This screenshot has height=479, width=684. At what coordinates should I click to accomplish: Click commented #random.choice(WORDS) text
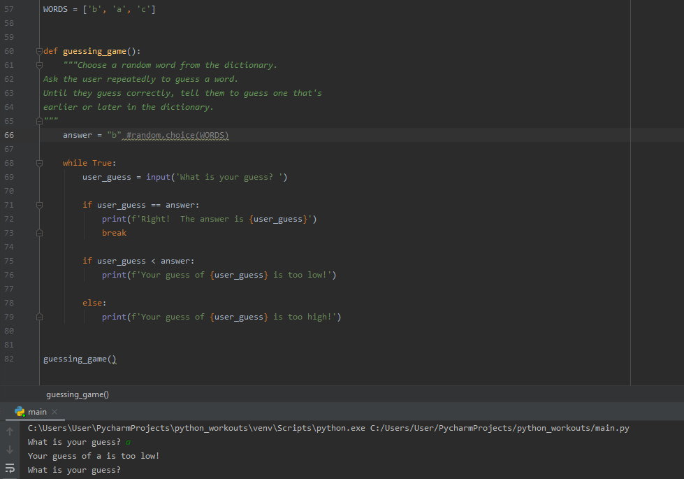pyautogui.click(x=177, y=135)
